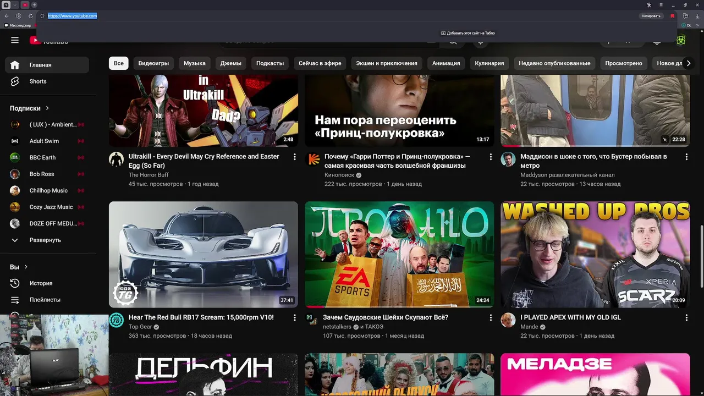The image size is (704, 396).
Task: Open the Главная home sidebar item
Action: point(47,65)
